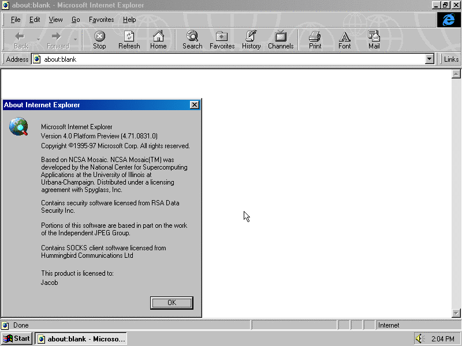462x346 pixels.
Task: Click the status bar page icon
Action: [5, 325]
